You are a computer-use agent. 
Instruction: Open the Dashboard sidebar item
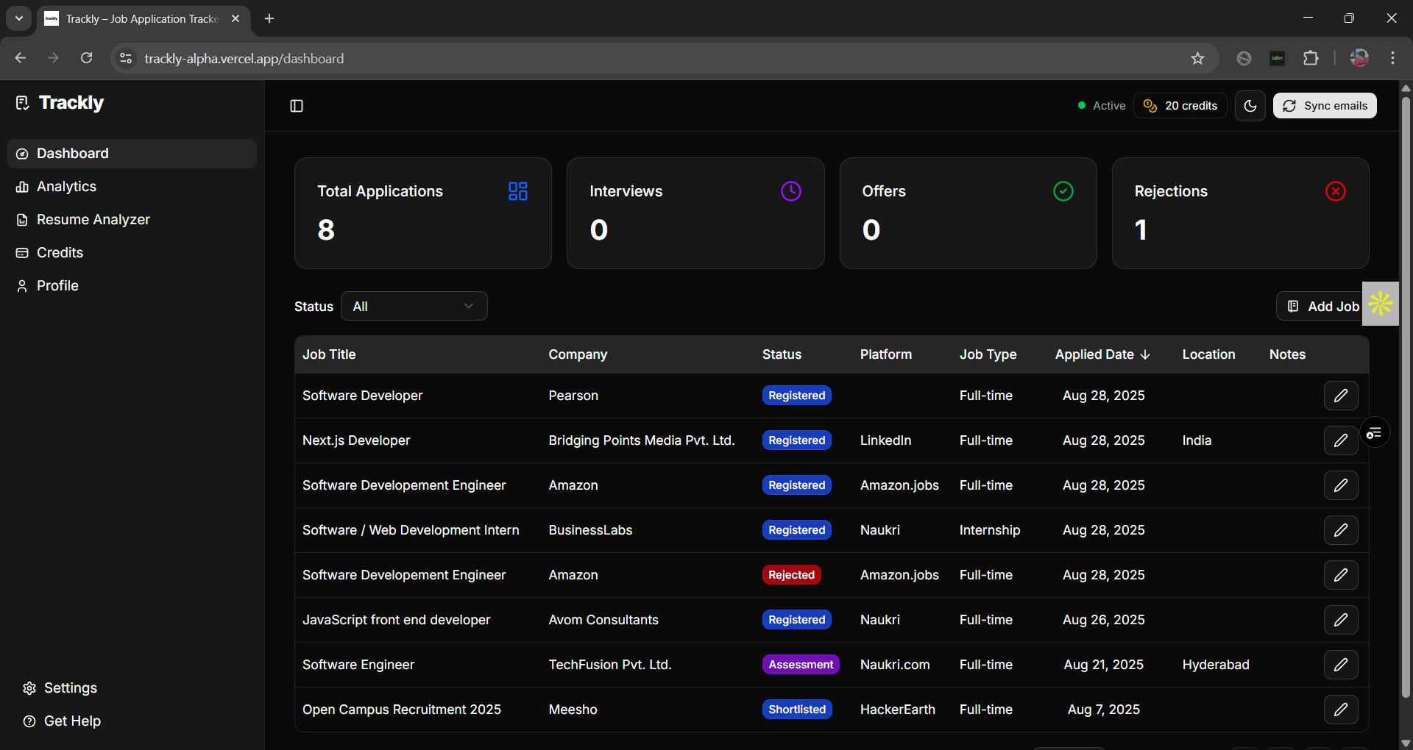coord(132,154)
